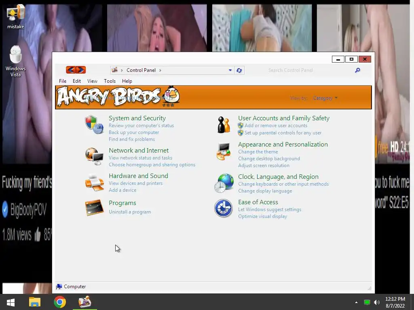The height and width of the screenshot is (310, 414).
Task: Open Clock, Language, and Region heading
Action: pos(278,177)
